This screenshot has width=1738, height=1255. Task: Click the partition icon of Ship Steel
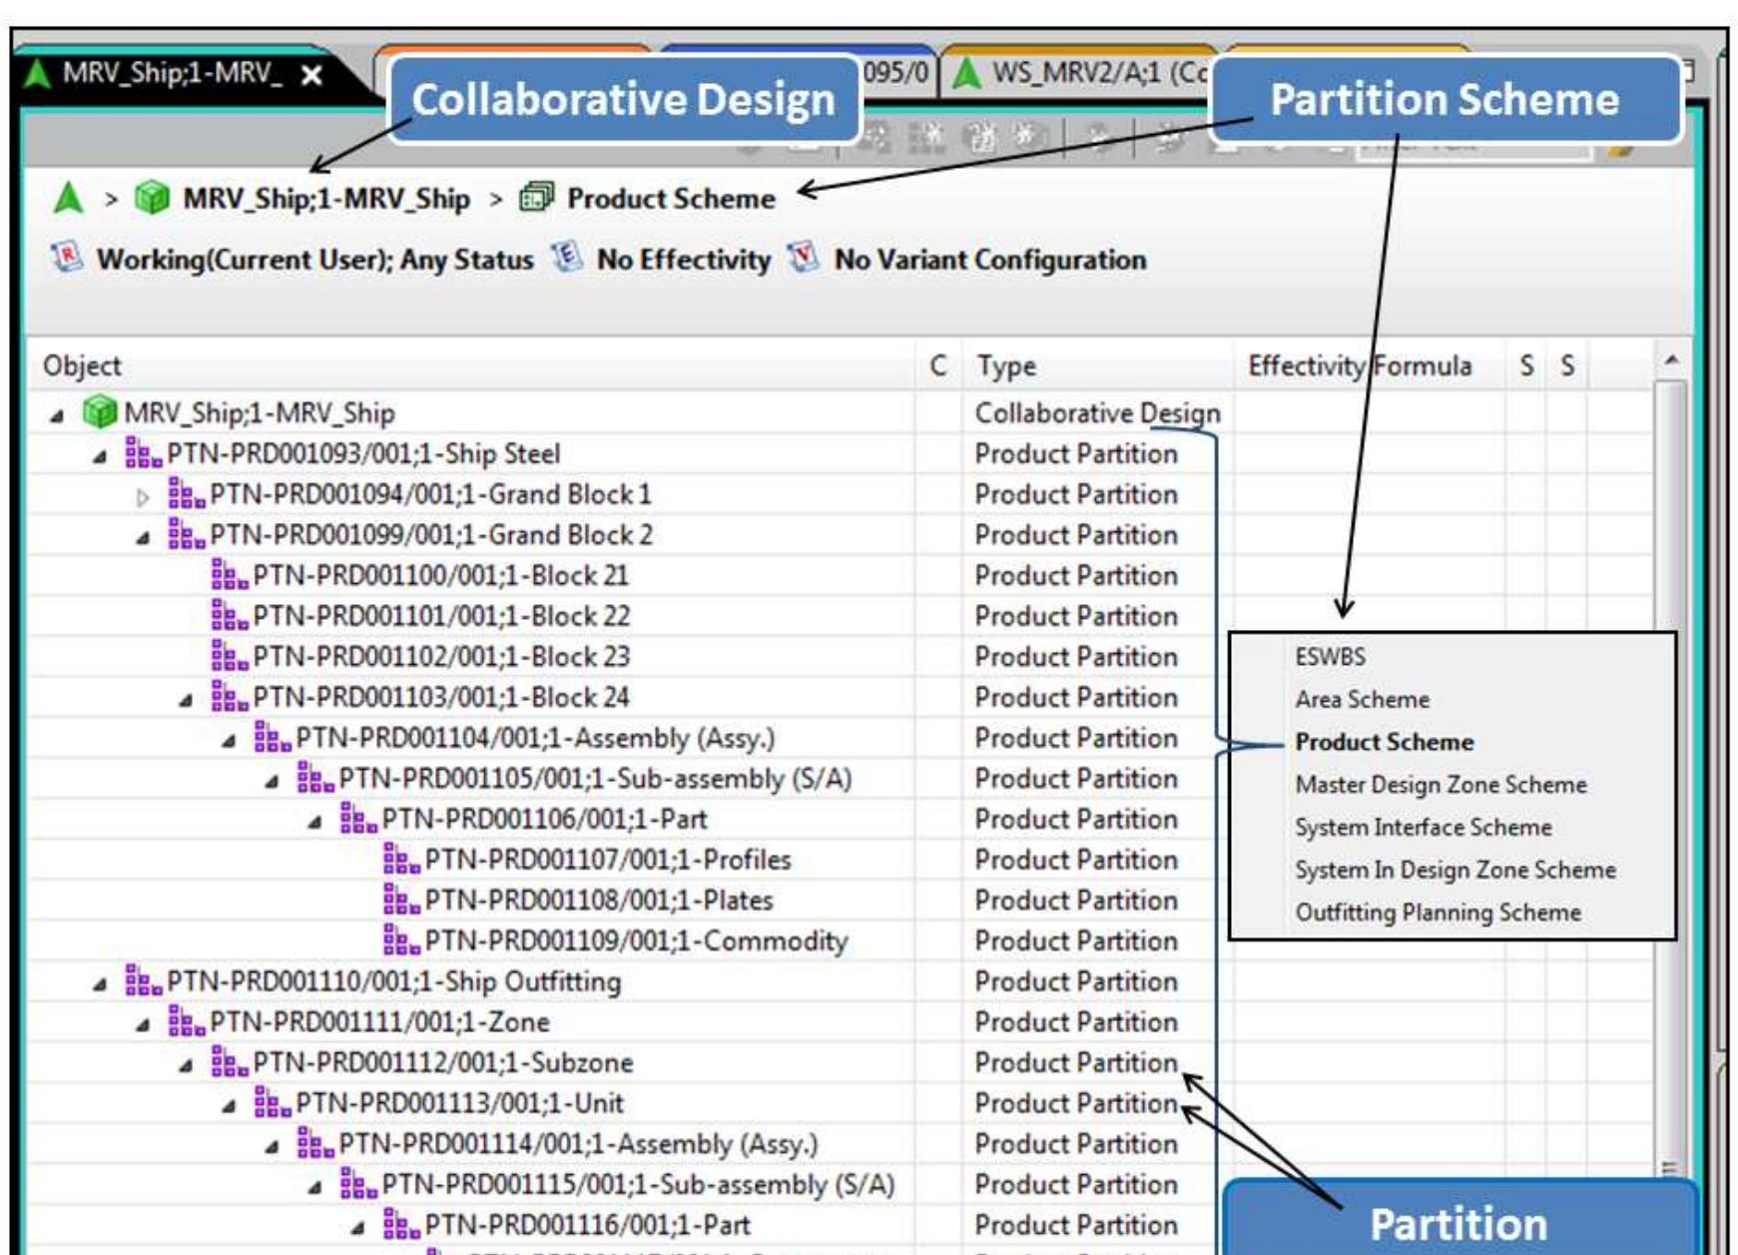(x=143, y=454)
